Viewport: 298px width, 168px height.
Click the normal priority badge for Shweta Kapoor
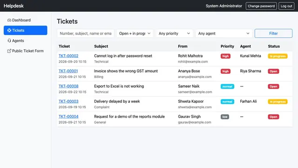pos(227,102)
